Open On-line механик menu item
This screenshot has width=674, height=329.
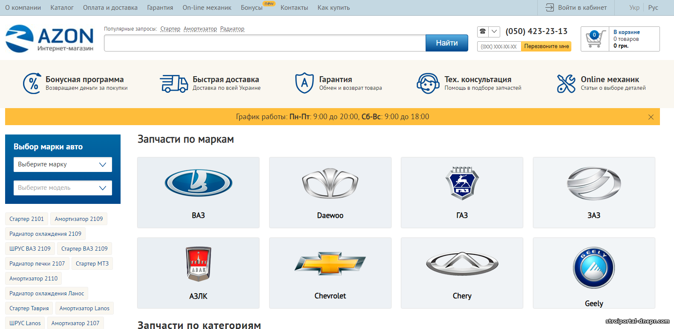(x=207, y=8)
